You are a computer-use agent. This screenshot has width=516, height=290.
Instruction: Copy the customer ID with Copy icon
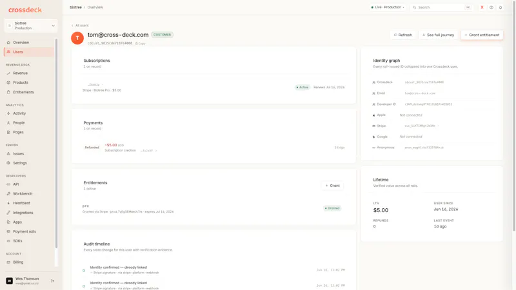(140, 43)
